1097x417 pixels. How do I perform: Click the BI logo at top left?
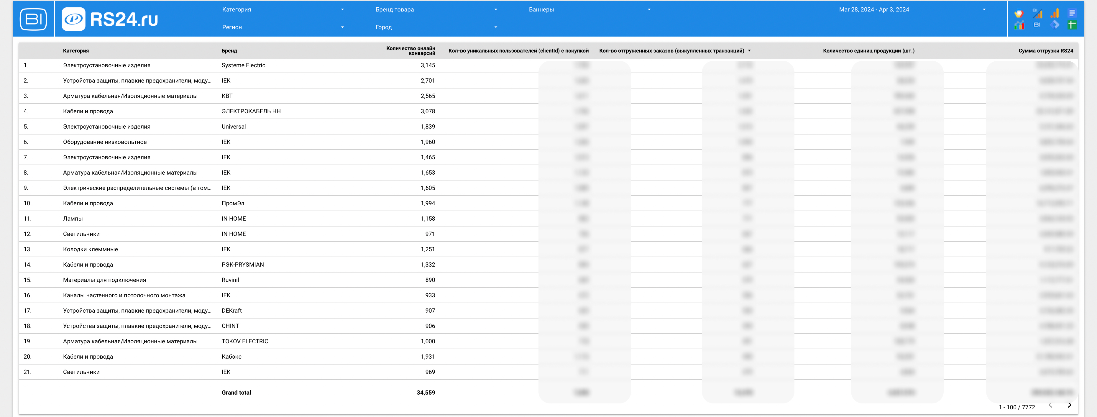pyautogui.click(x=33, y=19)
